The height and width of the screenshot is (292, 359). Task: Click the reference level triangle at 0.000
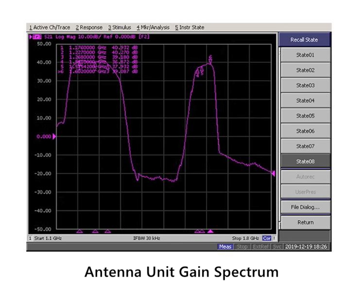54,136
